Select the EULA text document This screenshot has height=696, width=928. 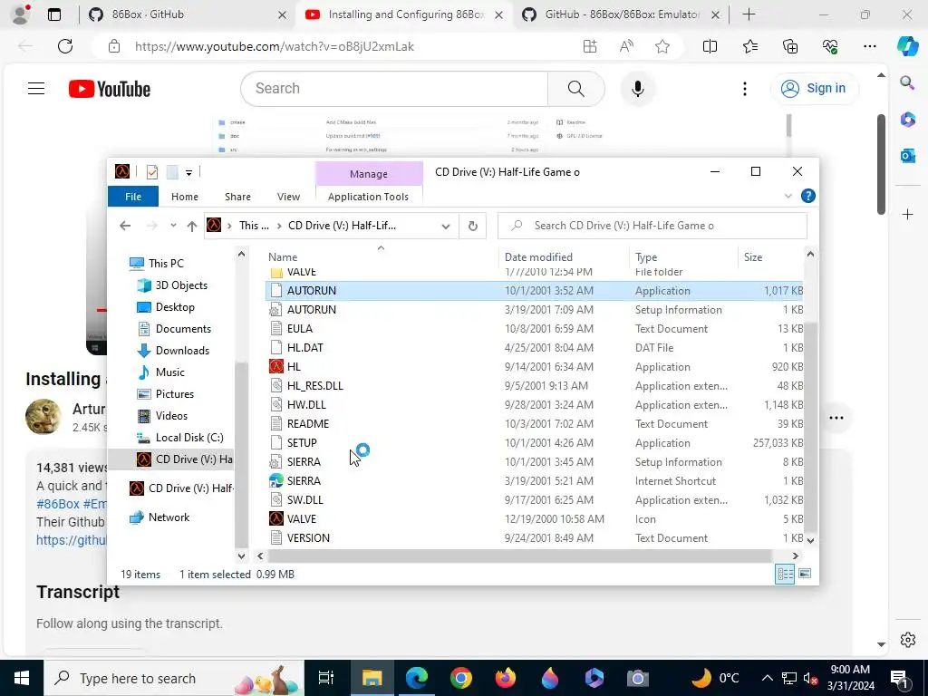point(299,328)
